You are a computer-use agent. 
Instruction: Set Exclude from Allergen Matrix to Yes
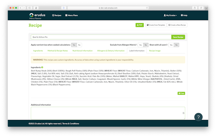click(x=141, y=45)
